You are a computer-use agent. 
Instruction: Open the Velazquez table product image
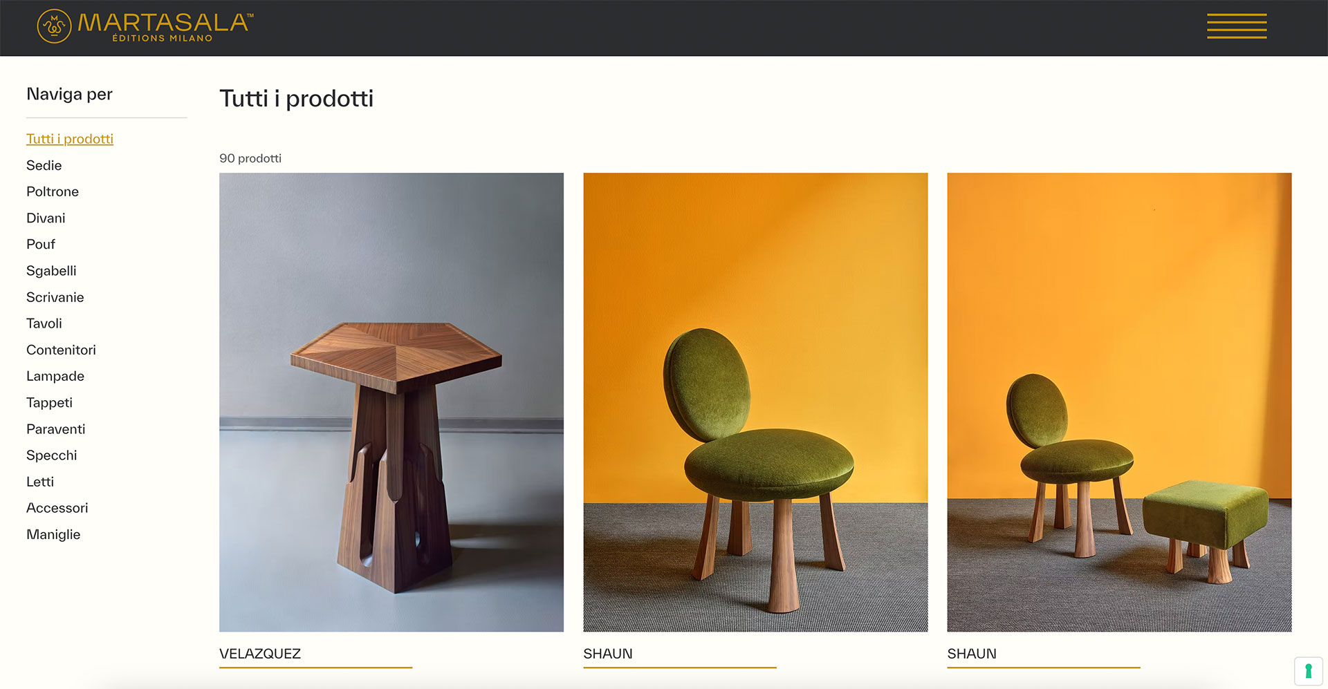click(391, 402)
